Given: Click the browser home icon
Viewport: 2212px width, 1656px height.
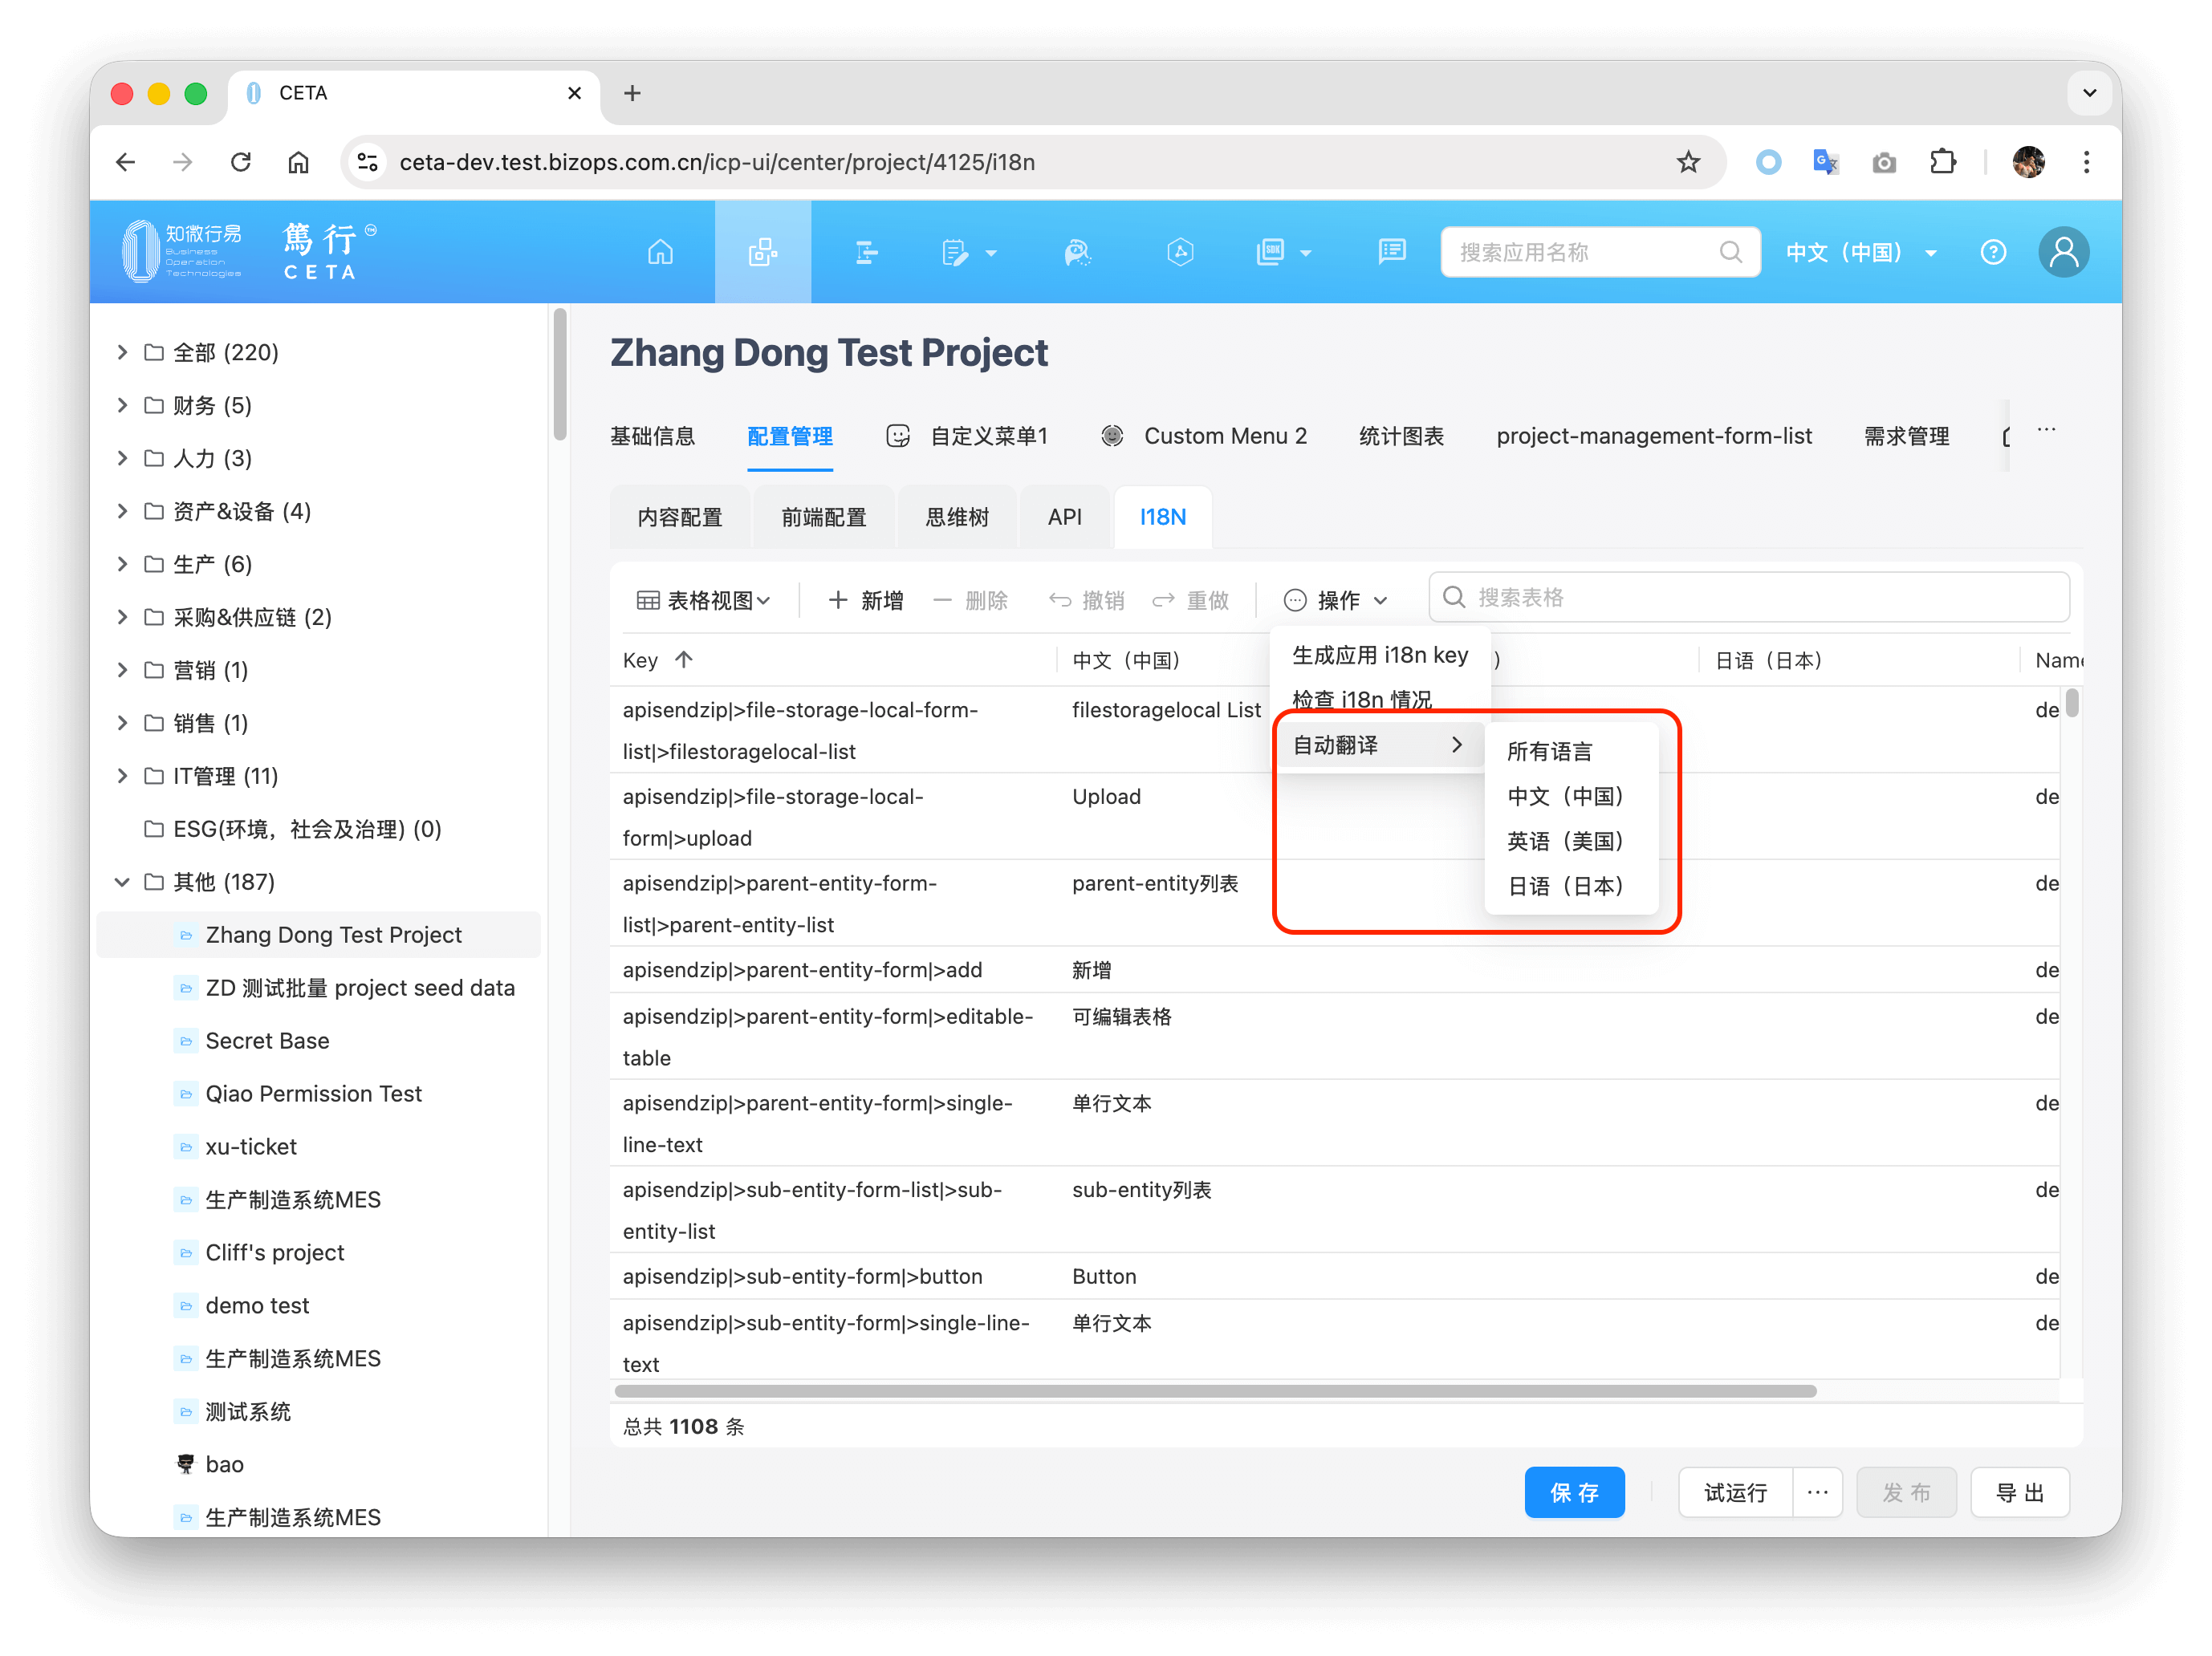Looking at the screenshot, I should (x=298, y=162).
